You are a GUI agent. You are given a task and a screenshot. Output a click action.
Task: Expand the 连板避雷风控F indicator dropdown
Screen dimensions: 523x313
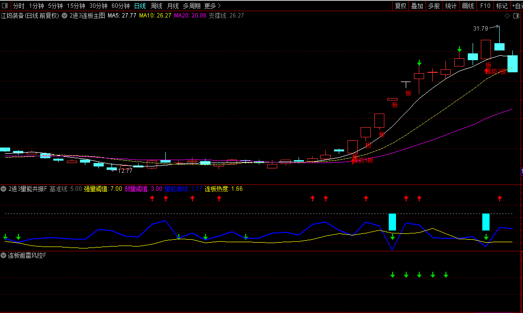(x=3, y=256)
